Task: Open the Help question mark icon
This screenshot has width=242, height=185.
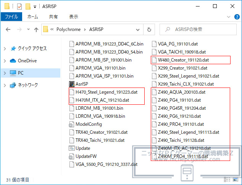Action: coord(237,17)
